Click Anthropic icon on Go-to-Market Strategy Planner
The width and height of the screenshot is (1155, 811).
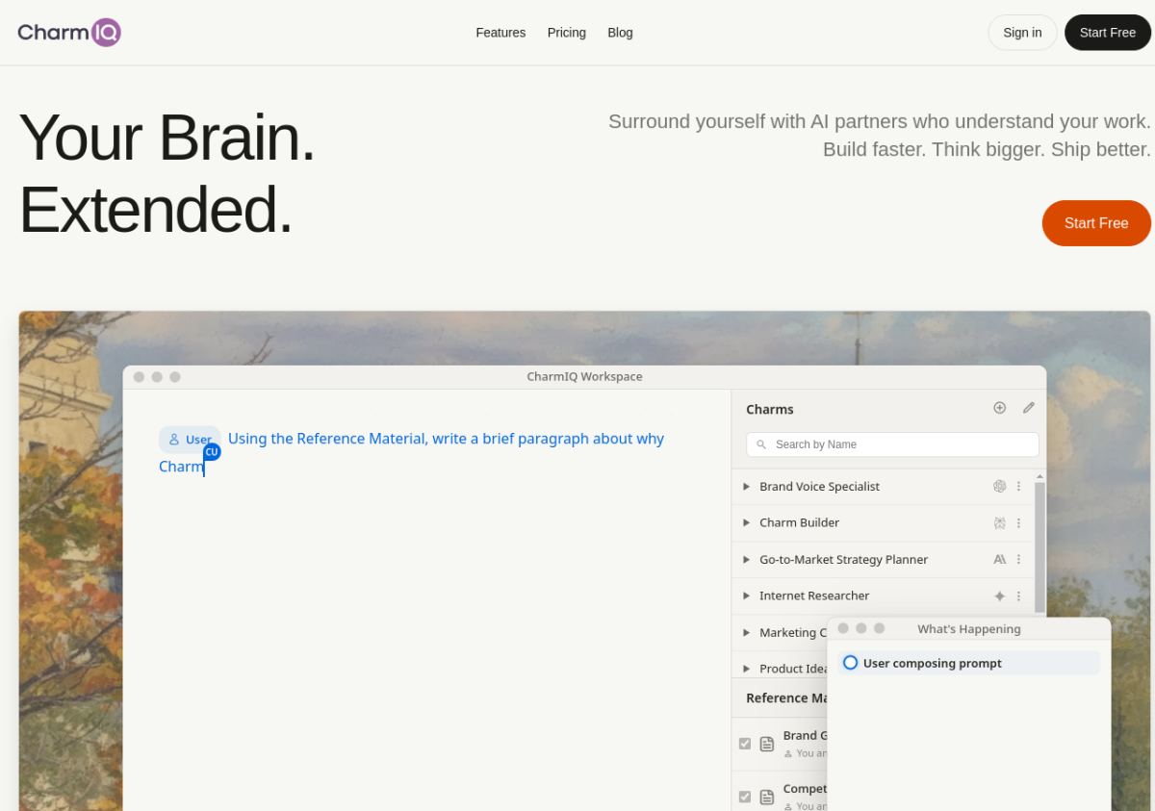click(x=1000, y=560)
